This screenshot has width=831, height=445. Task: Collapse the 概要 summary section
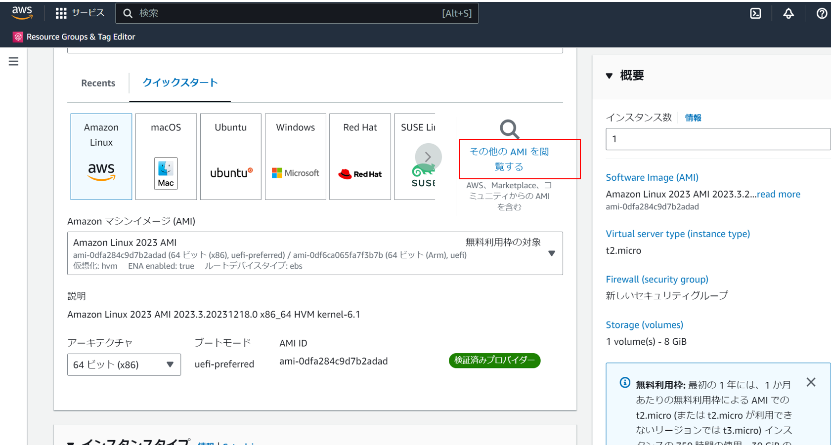(609, 76)
